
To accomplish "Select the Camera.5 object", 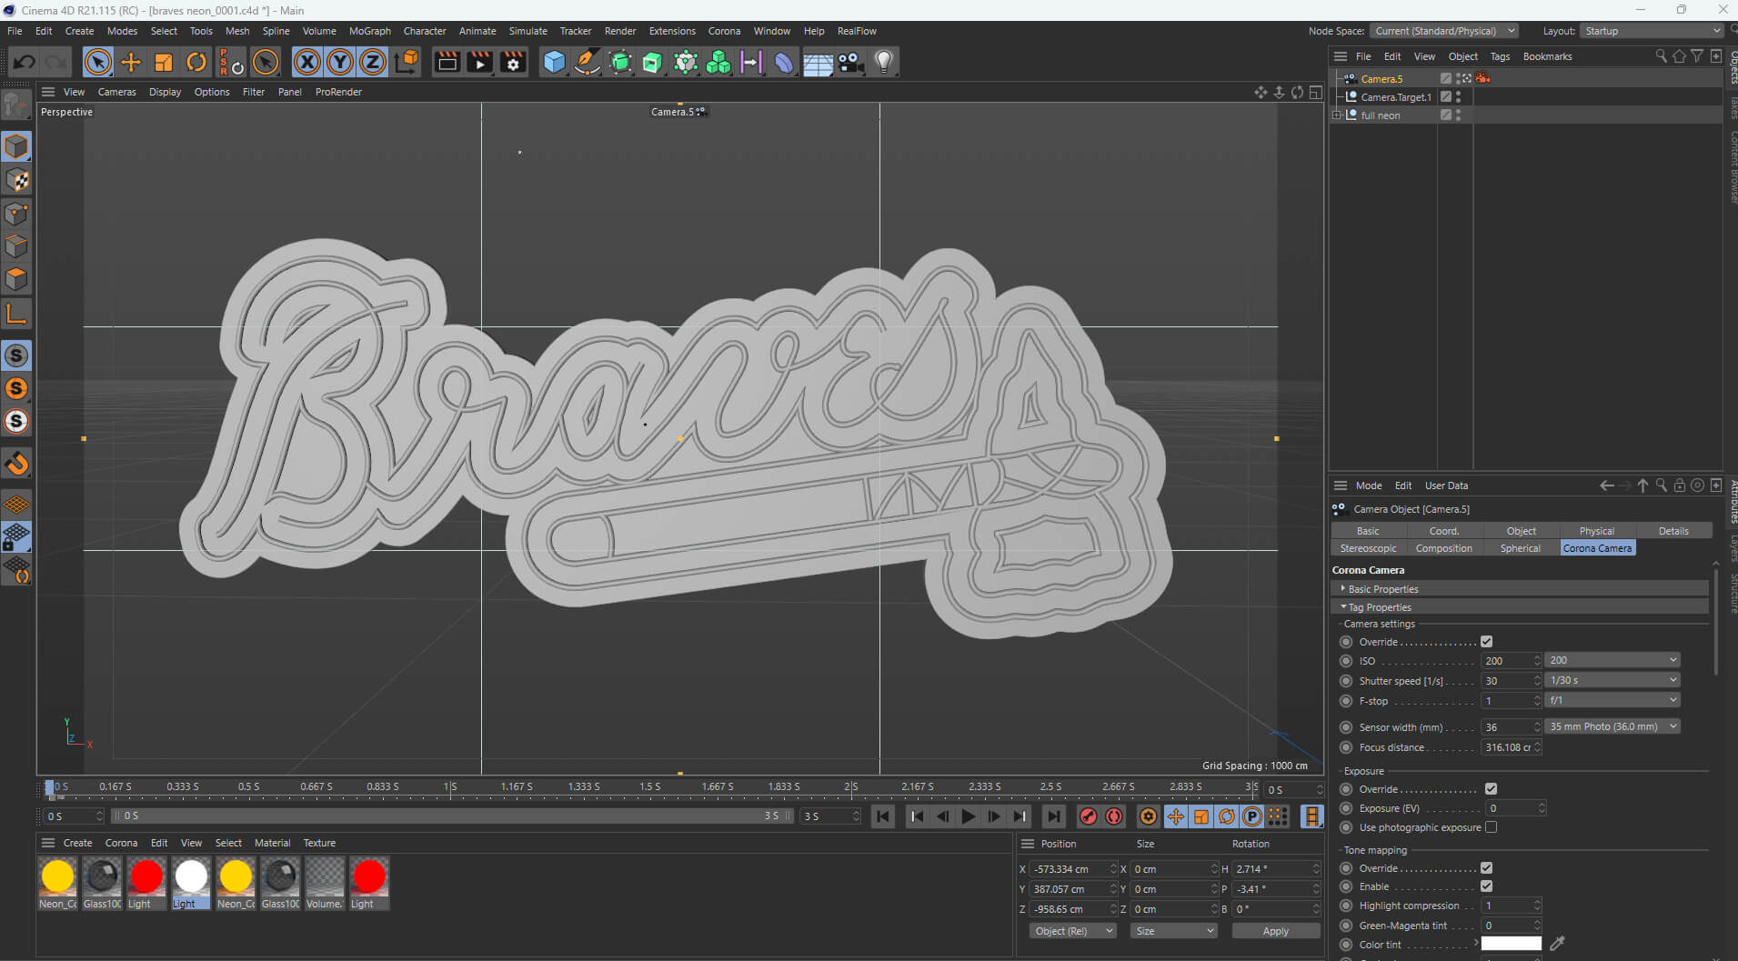I will (x=1381, y=79).
